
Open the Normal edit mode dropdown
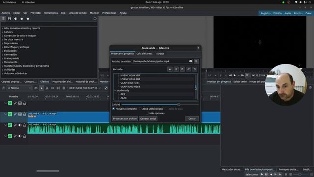pos(19,88)
